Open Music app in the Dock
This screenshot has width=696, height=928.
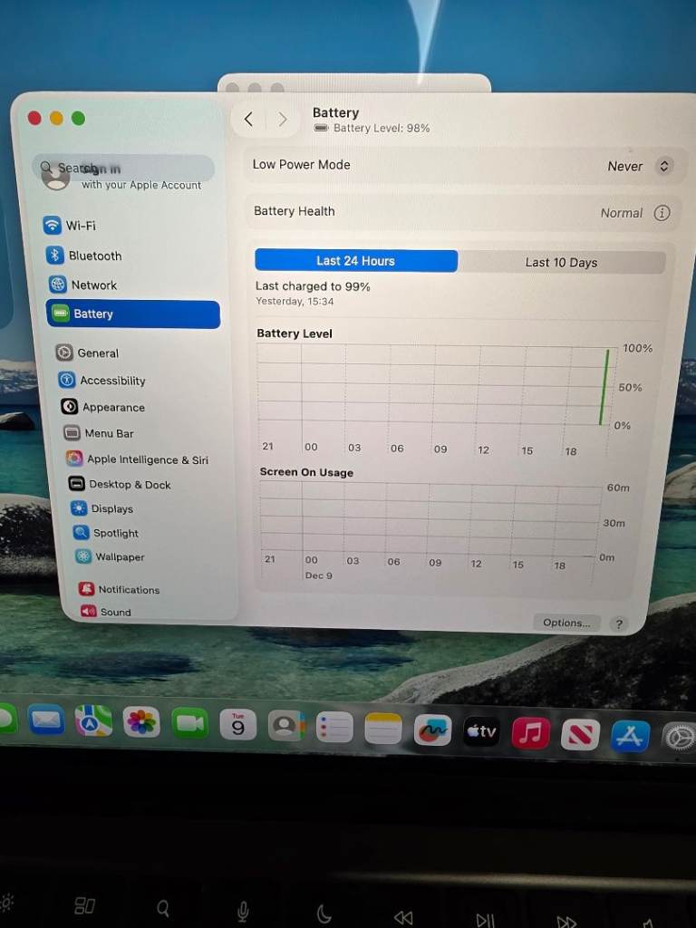(531, 732)
